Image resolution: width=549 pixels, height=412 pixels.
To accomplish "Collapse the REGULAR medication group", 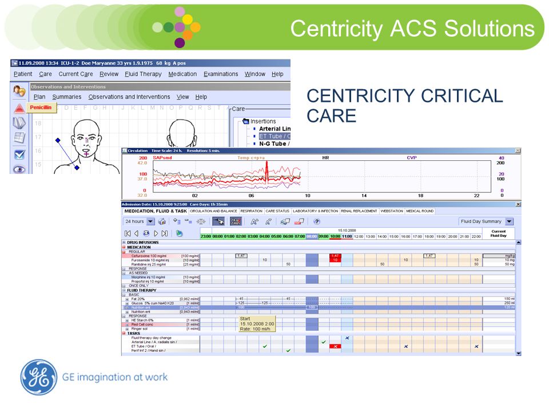I will click(124, 252).
